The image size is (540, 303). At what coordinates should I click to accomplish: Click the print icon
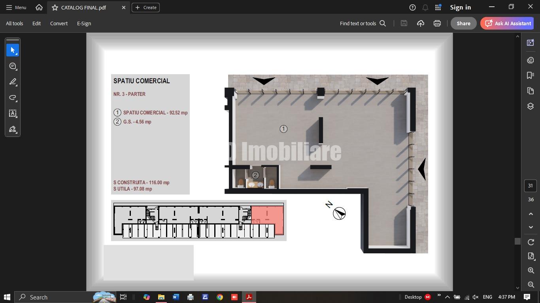pyautogui.click(x=437, y=23)
